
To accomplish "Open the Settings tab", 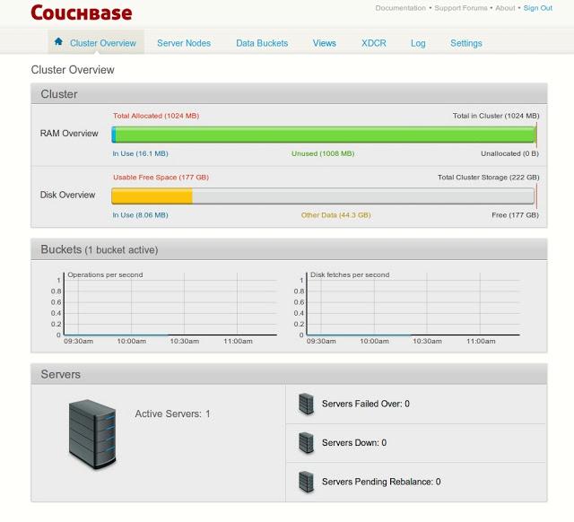I will click(466, 43).
